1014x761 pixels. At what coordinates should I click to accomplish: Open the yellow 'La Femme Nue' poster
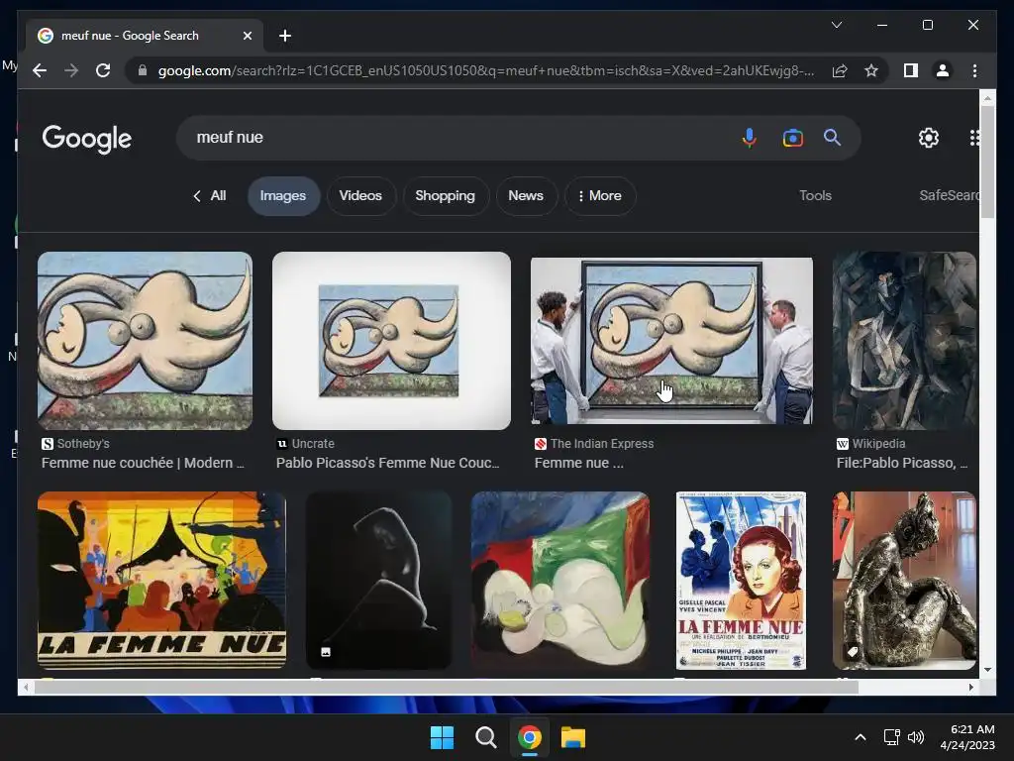click(161, 580)
